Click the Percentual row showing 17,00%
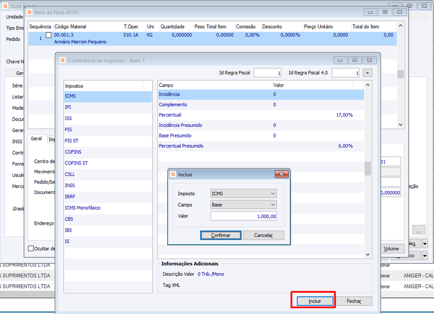Viewport: 434px width, 314px height. coord(261,115)
